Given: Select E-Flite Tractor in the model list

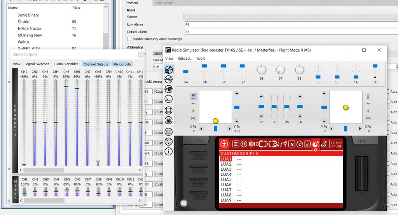Looking at the screenshot, I should tap(30, 29).
